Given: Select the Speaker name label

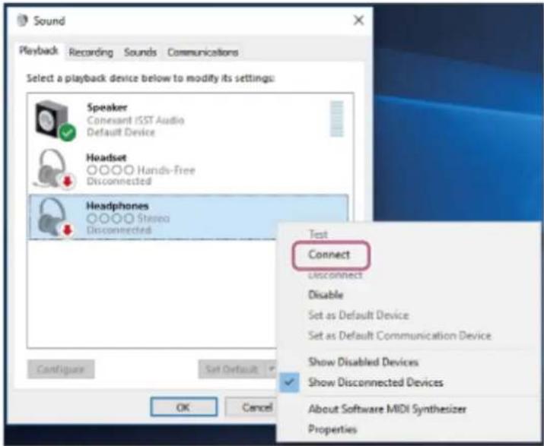Looking at the screenshot, I should tap(107, 107).
